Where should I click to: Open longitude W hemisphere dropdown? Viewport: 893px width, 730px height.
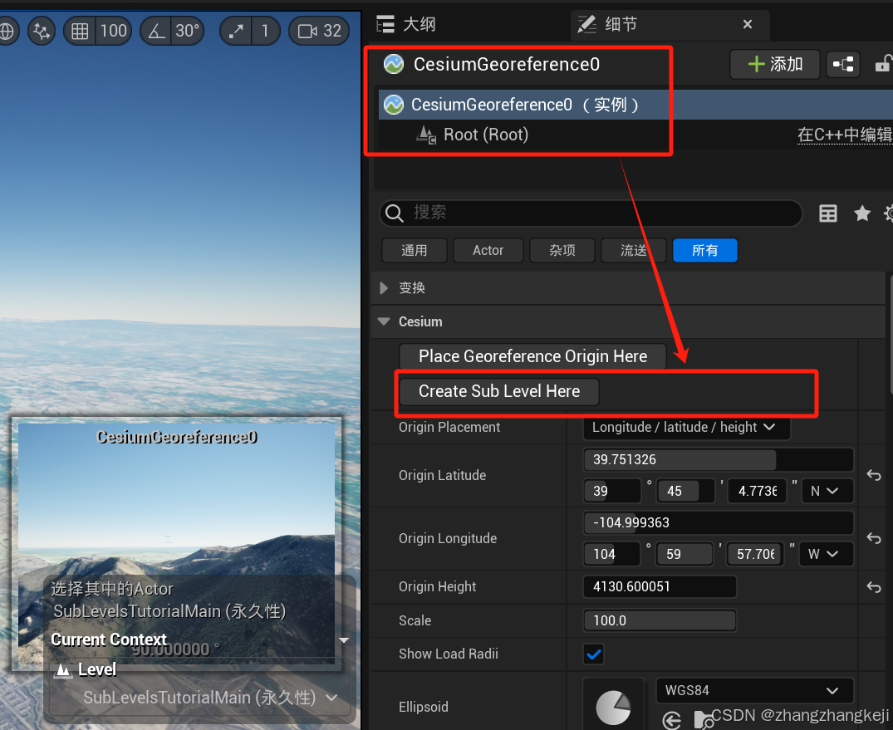(827, 554)
